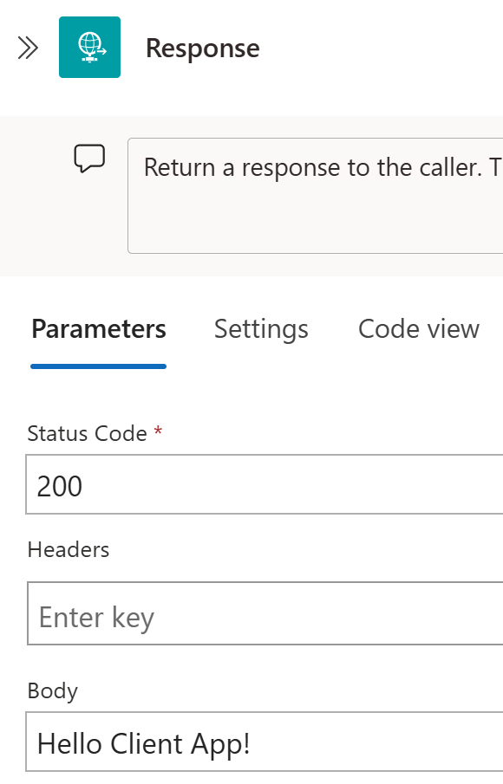
Task: Click the Status Code label
Action: [87, 433]
